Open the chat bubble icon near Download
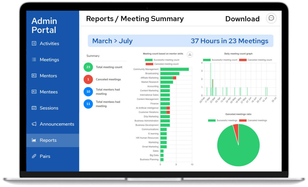308x187 pixels. (x=271, y=18)
